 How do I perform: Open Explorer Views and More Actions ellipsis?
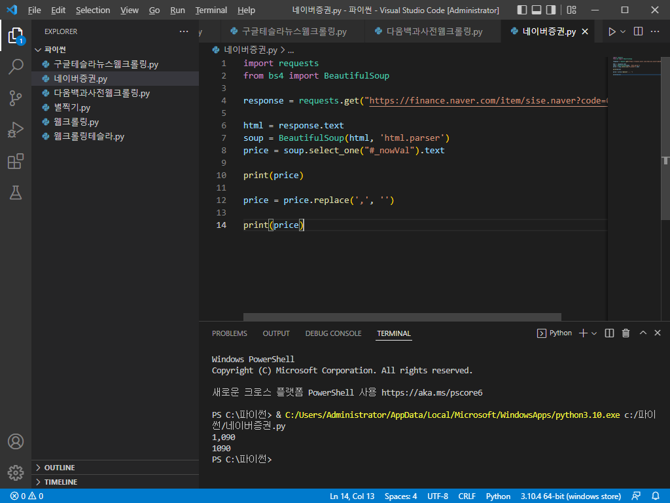184,31
